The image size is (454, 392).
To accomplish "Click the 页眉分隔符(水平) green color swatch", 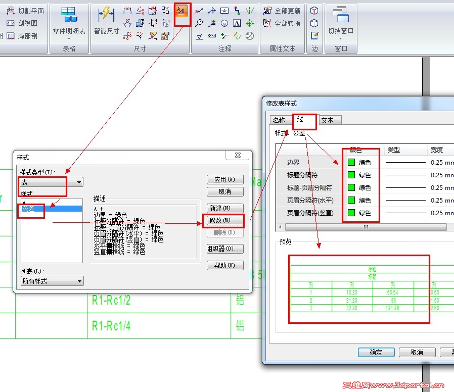I will 351,200.
